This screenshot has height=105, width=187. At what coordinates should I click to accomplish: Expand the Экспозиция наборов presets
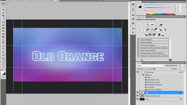139,45
